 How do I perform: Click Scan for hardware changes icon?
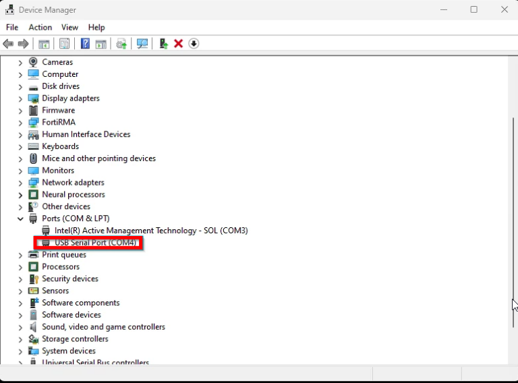point(142,44)
